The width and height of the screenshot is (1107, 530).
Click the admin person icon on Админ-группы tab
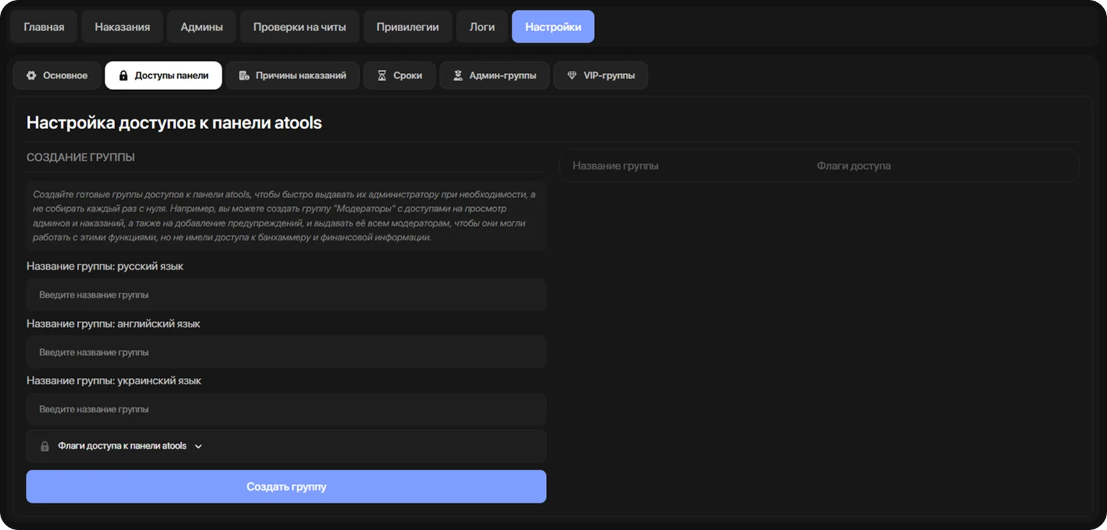[458, 75]
